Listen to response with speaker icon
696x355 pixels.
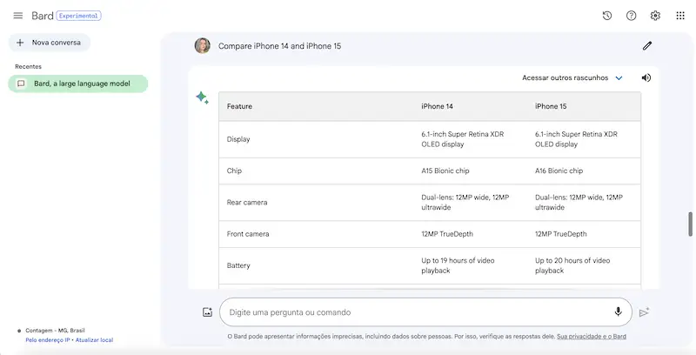[646, 77]
